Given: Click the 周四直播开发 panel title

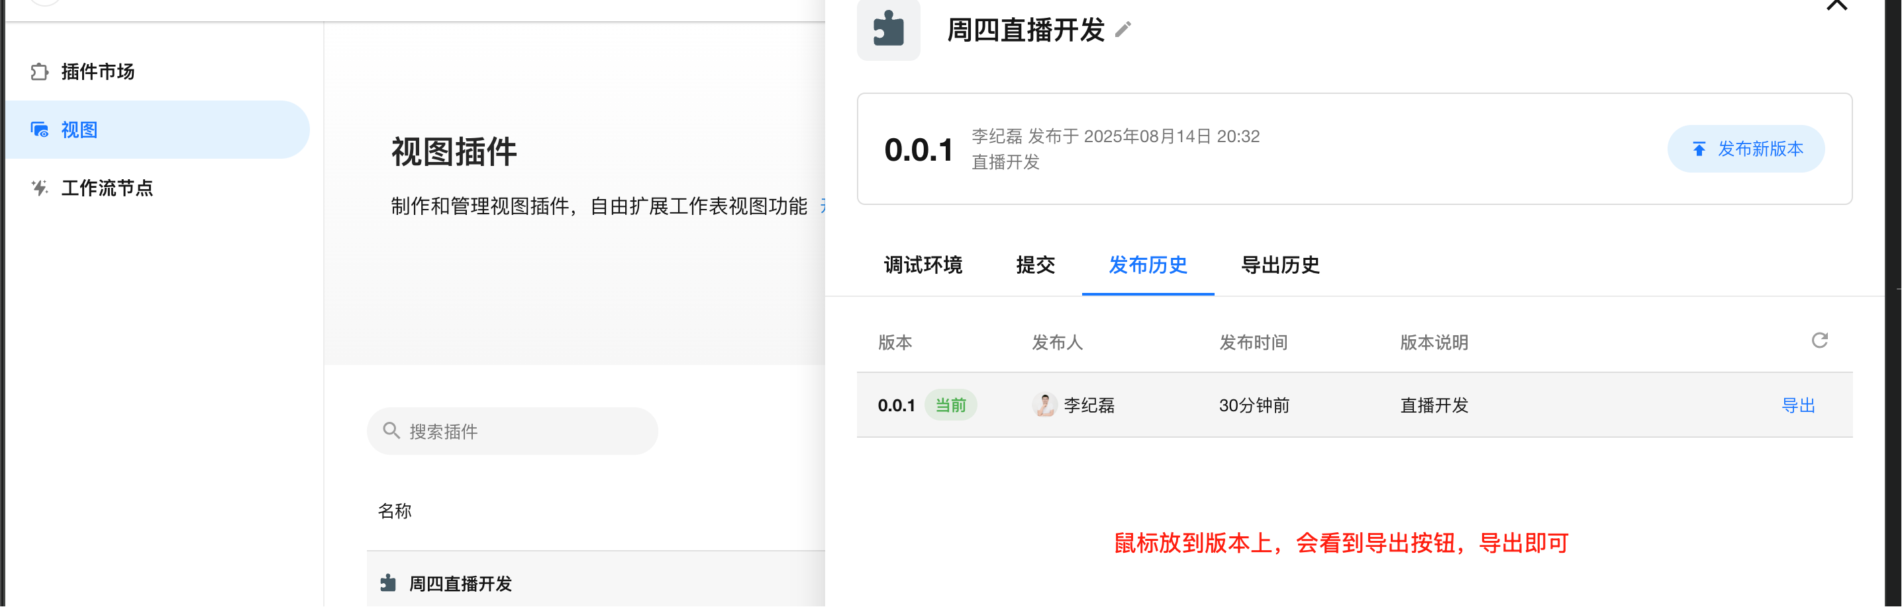Looking at the screenshot, I should pos(1026,30).
